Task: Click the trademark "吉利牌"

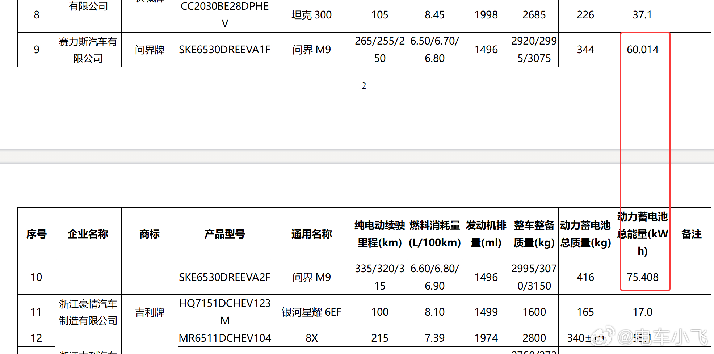Action: (x=150, y=312)
